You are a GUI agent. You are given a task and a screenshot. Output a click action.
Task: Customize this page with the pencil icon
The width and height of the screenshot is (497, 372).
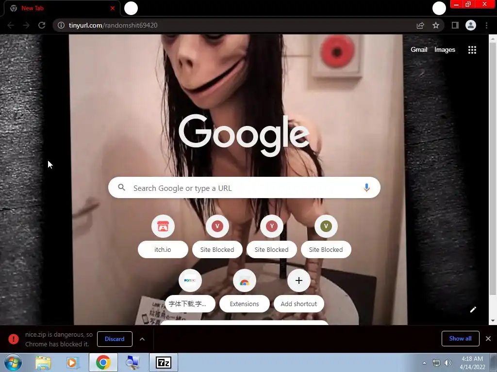click(473, 310)
